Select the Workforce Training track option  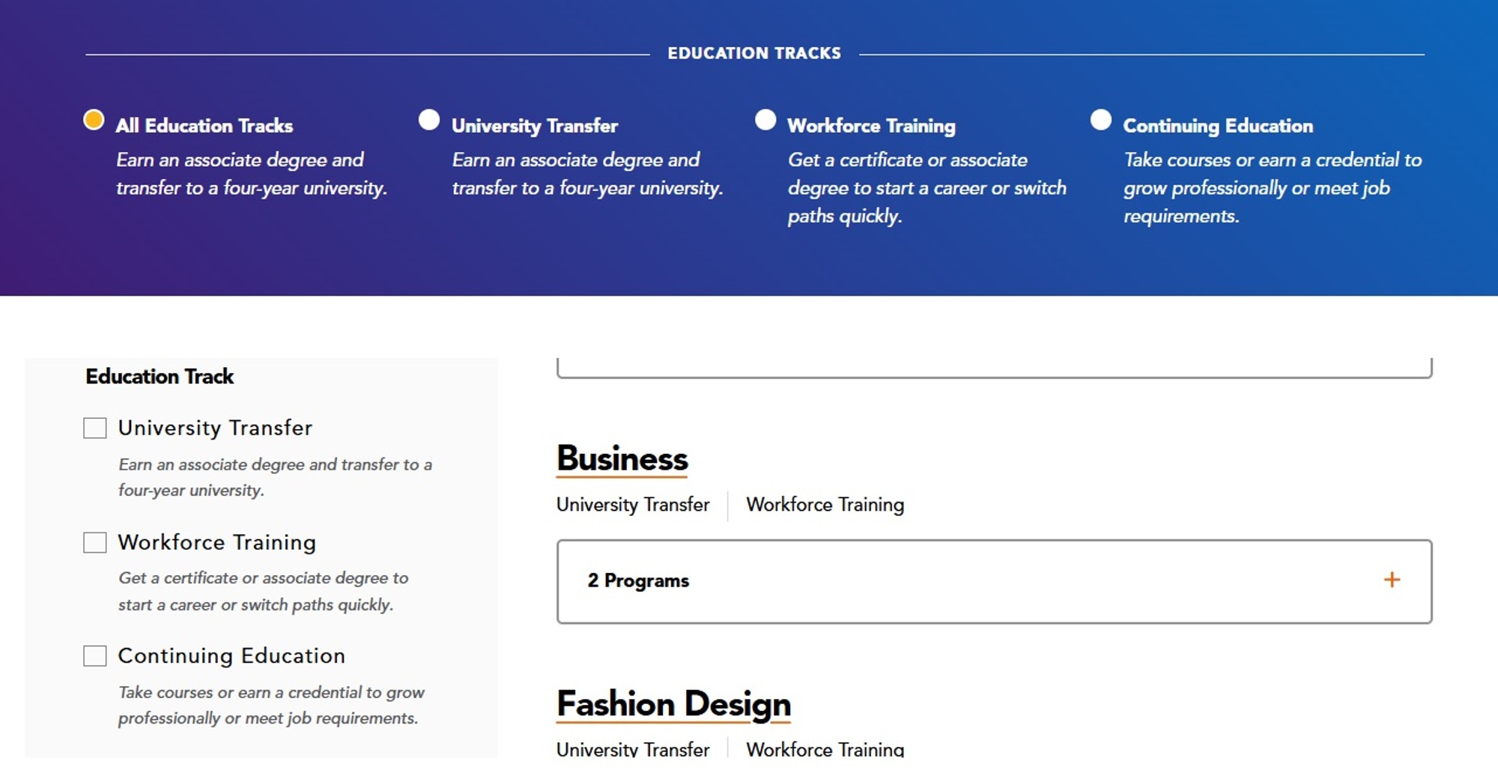pos(765,118)
